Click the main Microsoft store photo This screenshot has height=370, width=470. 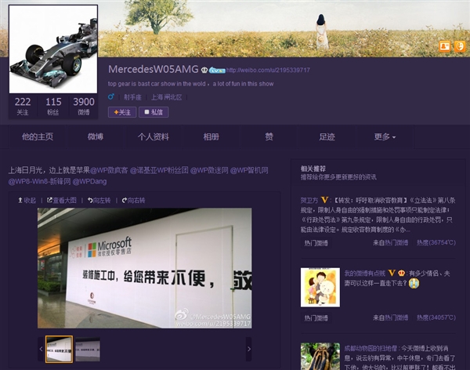point(144,268)
